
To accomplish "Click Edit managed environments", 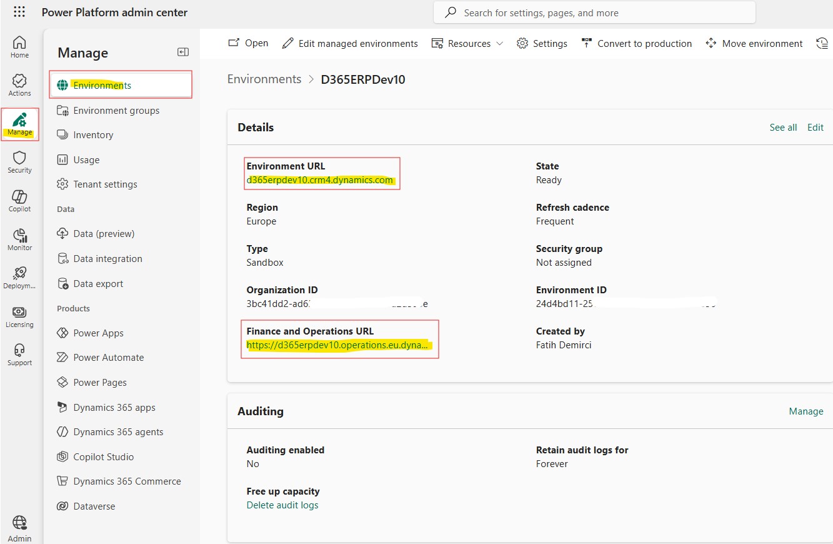I will (x=350, y=44).
